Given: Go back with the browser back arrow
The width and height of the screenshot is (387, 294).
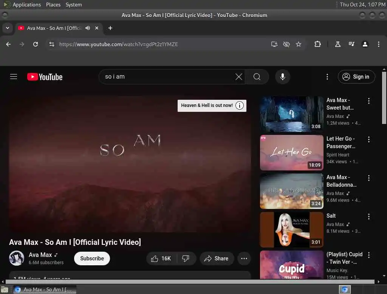Looking at the screenshot, I should coord(8,44).
